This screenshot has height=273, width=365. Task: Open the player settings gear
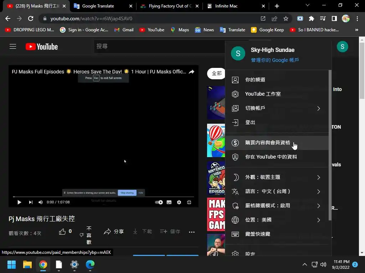coord(179,202)
